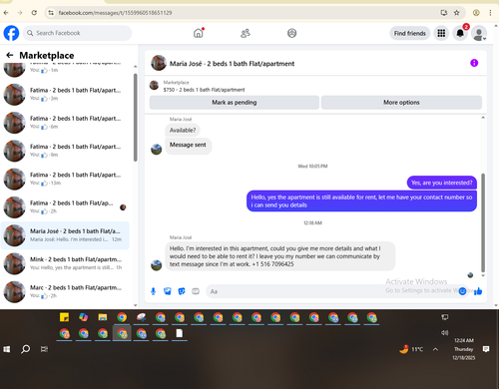The image size is (499, 389).
Task: Go to the Facebook Home feed icon
Action: tap(199, 33)
